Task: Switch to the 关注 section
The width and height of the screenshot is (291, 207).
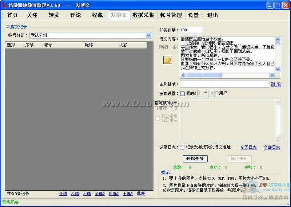Action: point(32,15)
